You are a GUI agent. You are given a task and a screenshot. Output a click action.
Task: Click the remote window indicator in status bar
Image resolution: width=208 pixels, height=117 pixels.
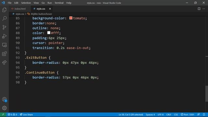(x=3, y=114)
